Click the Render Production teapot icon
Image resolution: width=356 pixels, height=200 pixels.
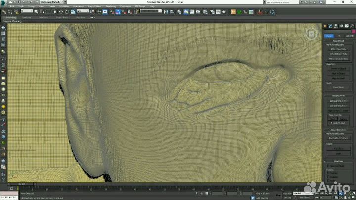click(224, 12)
